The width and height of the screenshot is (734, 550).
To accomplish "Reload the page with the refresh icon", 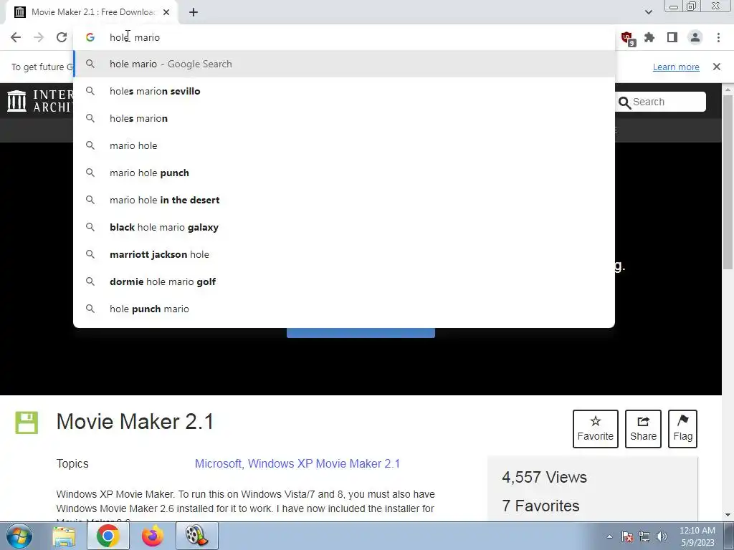I will 62,37.
